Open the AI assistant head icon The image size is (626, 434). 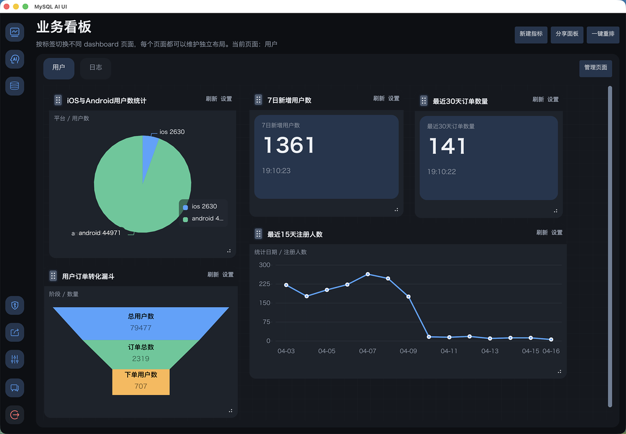pyautogui.click(x=15, y=59)
